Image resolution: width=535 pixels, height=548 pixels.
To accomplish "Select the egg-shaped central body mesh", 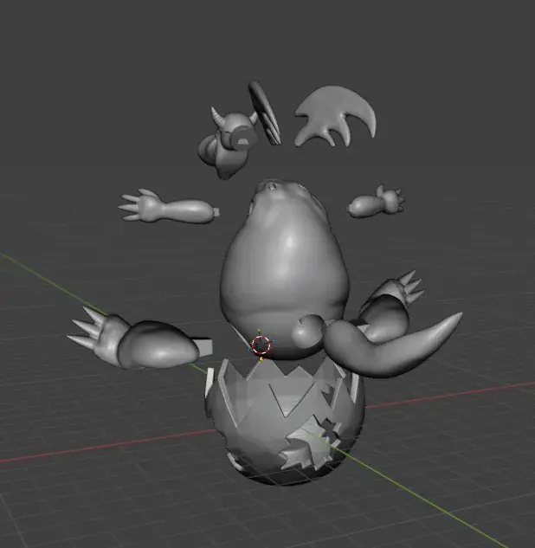I will pos(283,269).
